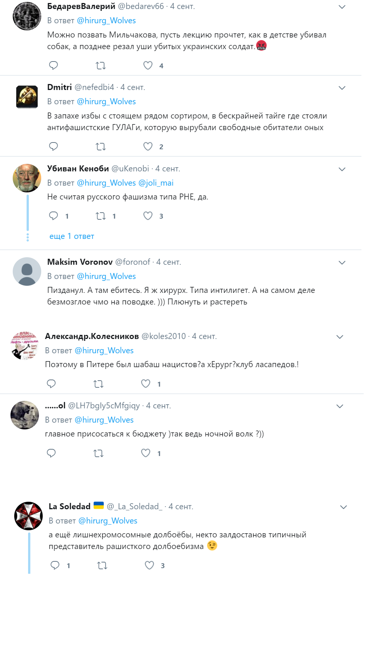Expand the options chevron on Maksim Voronov's tweet
The width and height of the screenshot is (376, 645).
(342, 262)
